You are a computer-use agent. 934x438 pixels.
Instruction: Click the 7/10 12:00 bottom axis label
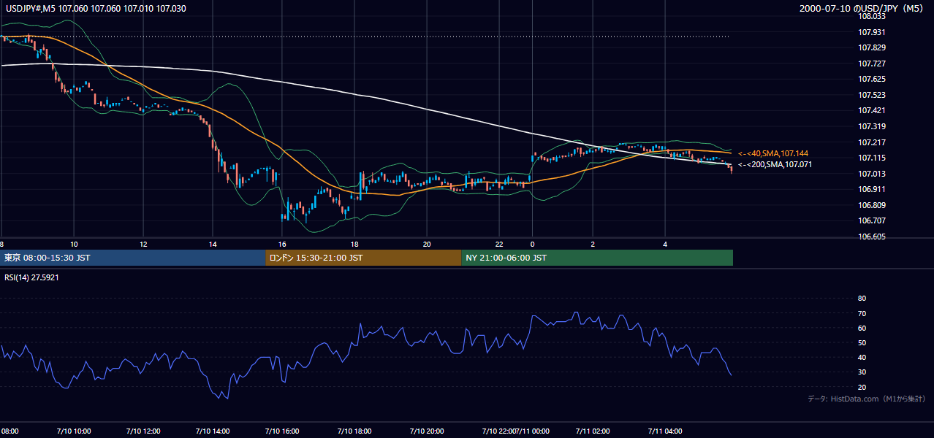point(144,431)
